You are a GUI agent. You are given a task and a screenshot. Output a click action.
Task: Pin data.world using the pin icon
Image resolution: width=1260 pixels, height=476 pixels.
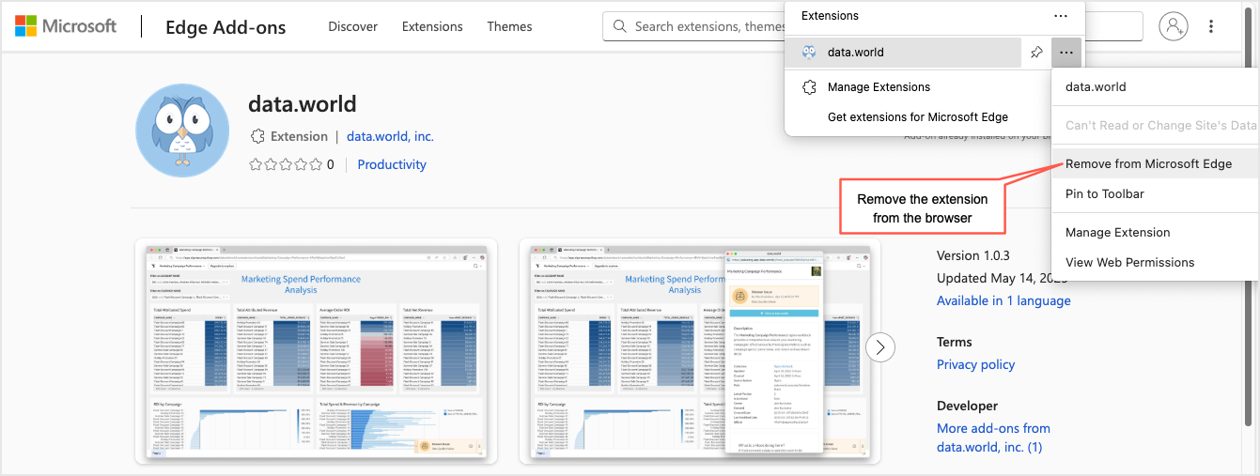(1036, 53)
